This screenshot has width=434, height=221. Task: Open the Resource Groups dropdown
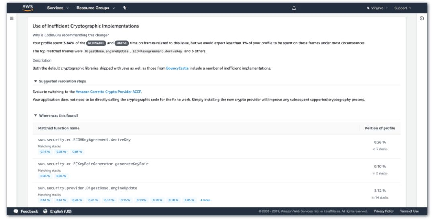point(96,8)
